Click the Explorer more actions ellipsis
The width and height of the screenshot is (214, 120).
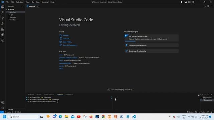22,6
